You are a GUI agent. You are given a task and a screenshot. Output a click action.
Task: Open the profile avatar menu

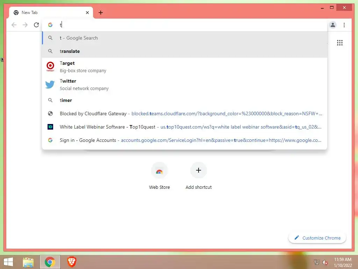[333, 25]
